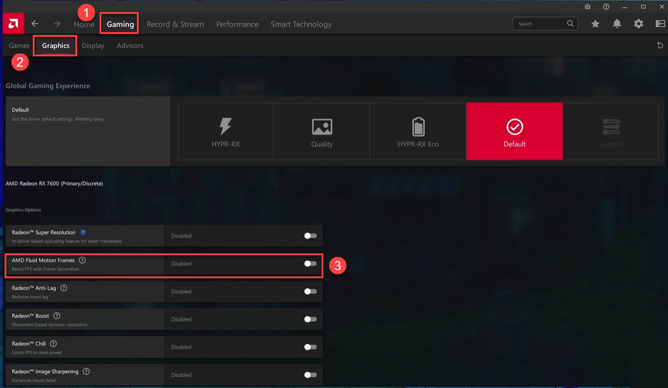Click the AMD logo icon
The width and height of the screenshot is (668, 388).
click(x=12, y=24)
